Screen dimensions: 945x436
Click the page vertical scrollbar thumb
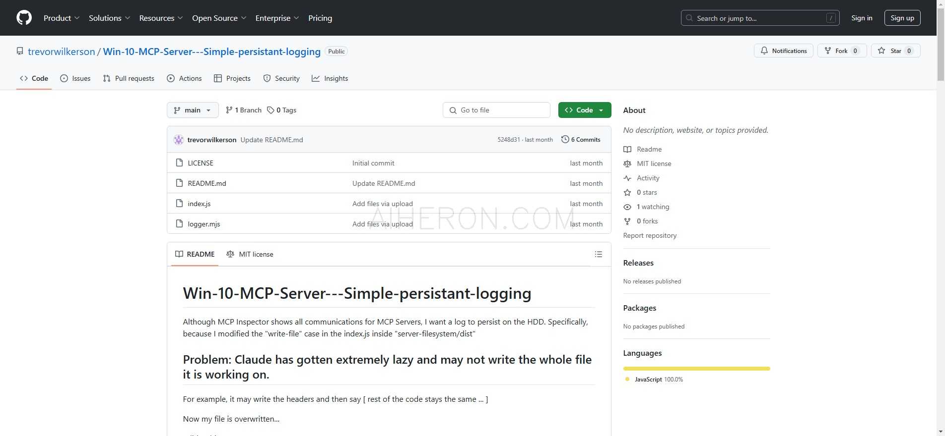pyautogui.click(x=941, y=45)
